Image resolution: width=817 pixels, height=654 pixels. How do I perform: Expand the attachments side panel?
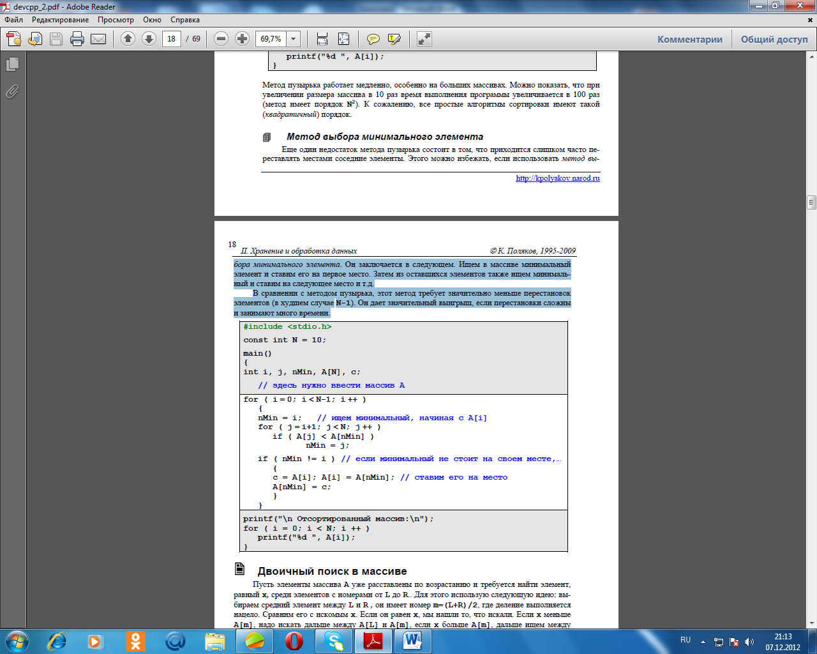12,92
